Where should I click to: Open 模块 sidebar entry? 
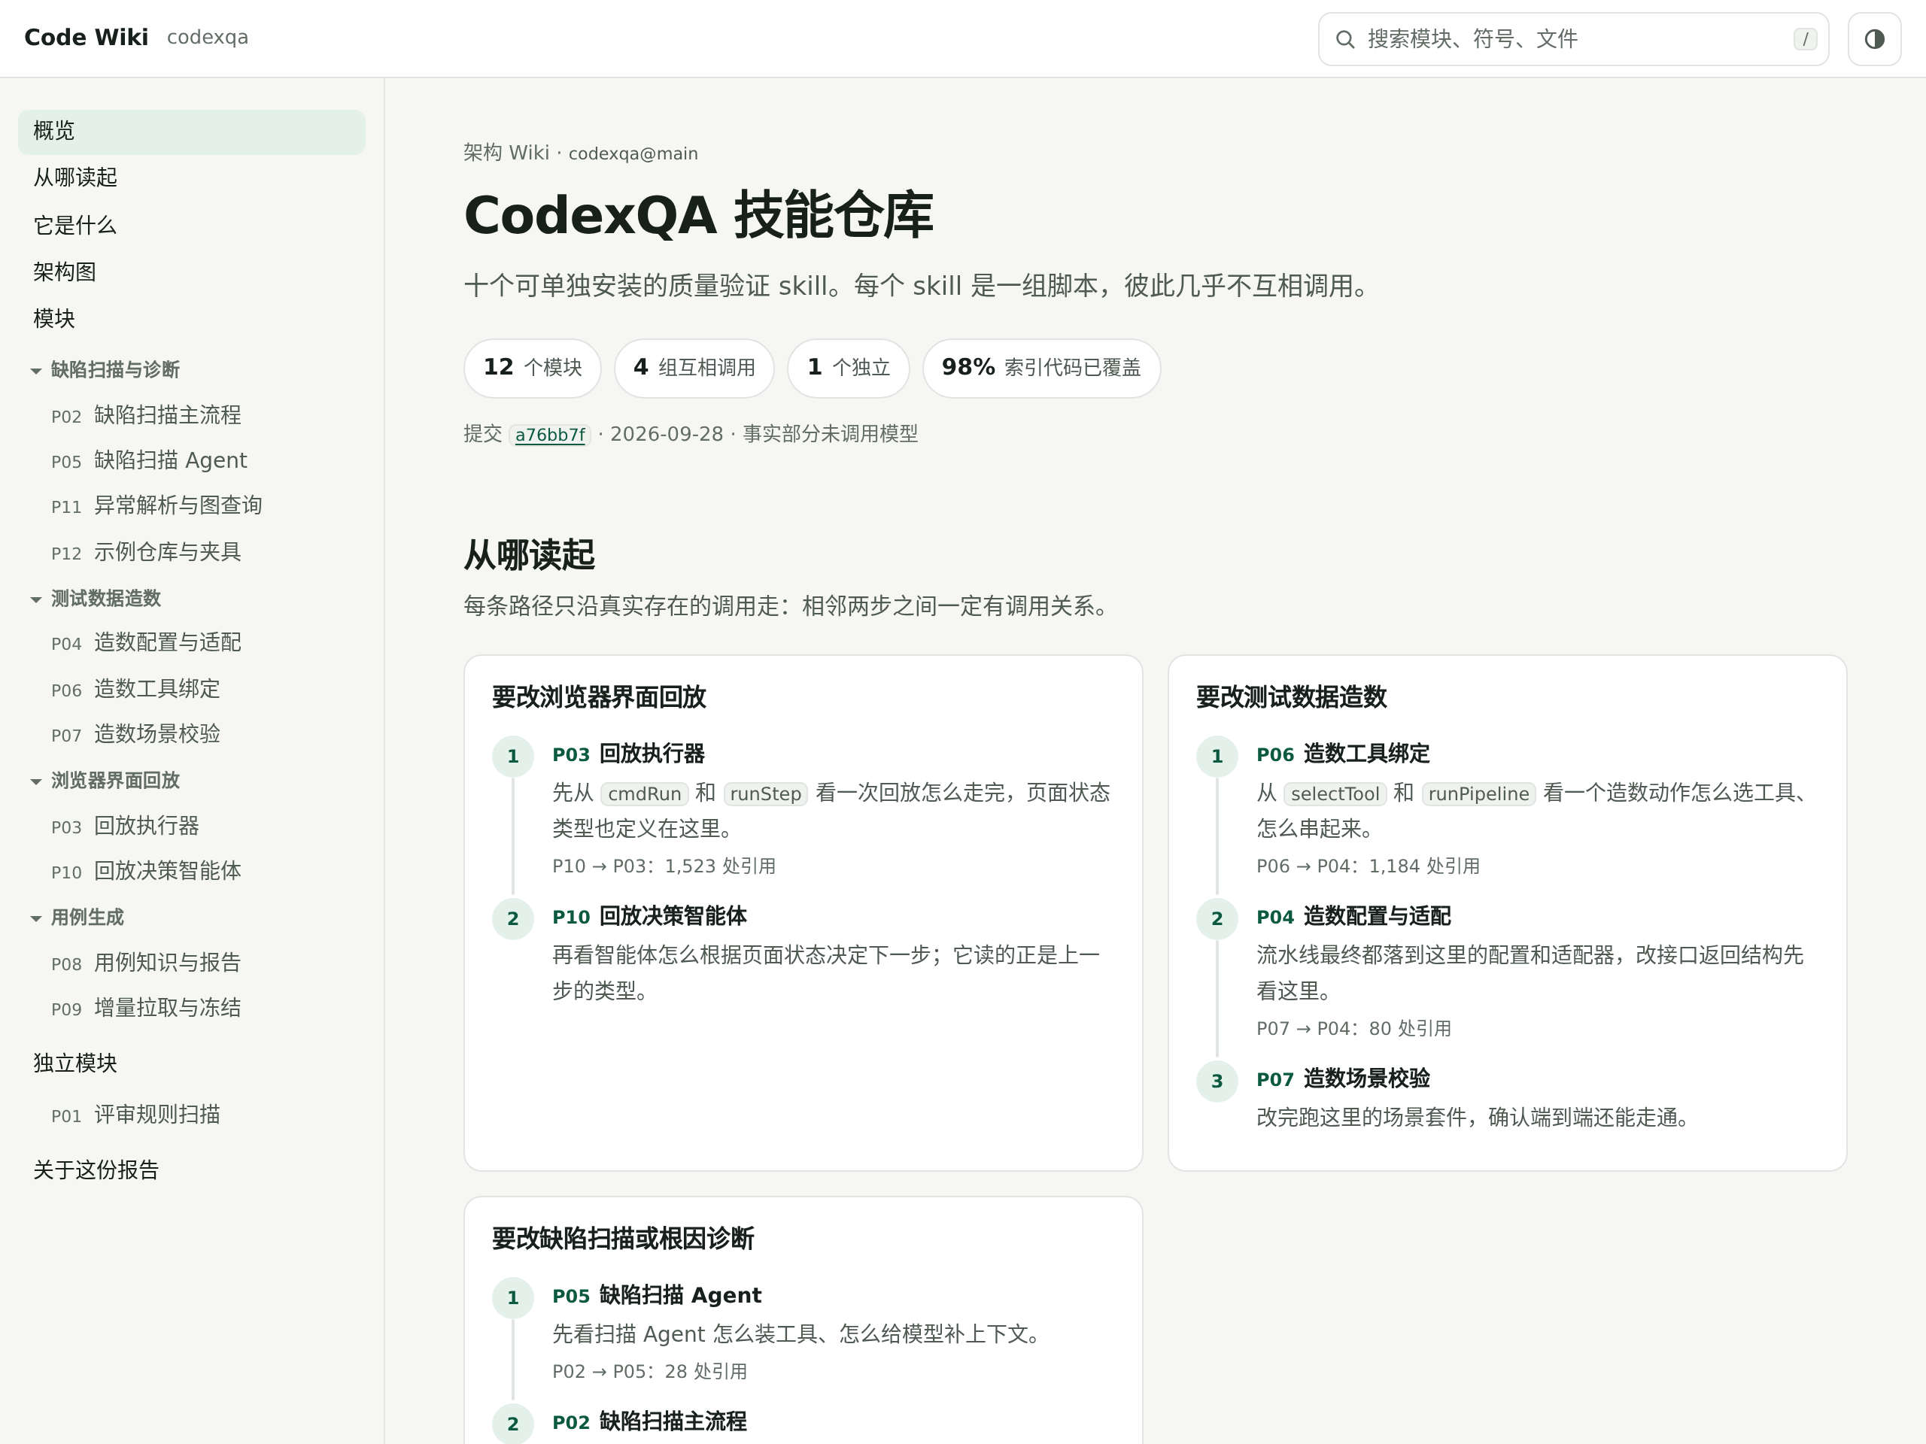click(x=192, y=319)
